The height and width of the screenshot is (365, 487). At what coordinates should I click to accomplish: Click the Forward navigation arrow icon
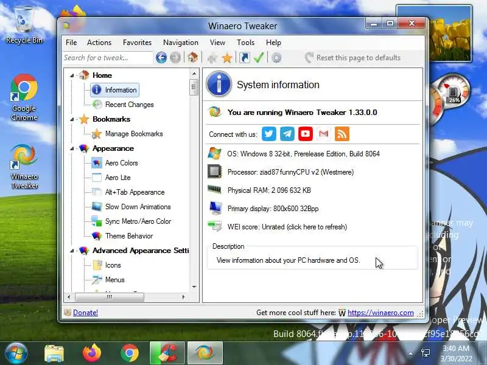(175, 58)
